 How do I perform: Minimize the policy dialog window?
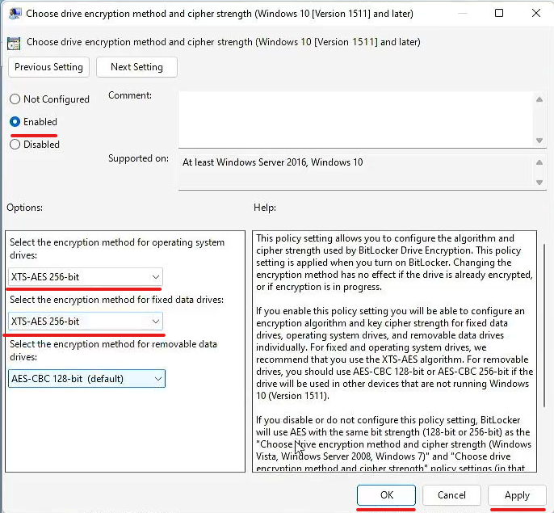pos(463,13)
